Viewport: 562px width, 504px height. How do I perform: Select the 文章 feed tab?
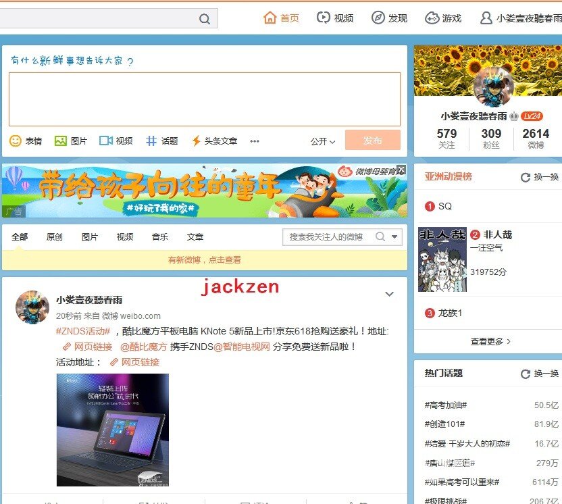click(195, 237)
